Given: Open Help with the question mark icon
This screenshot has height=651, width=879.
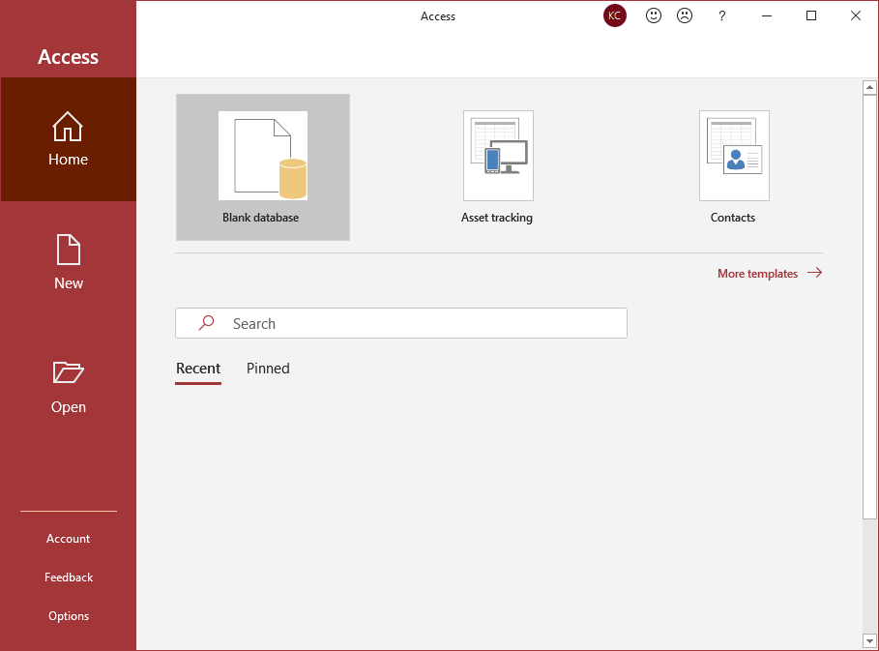Looking at the screenshot, I should [x=721, y=15].
